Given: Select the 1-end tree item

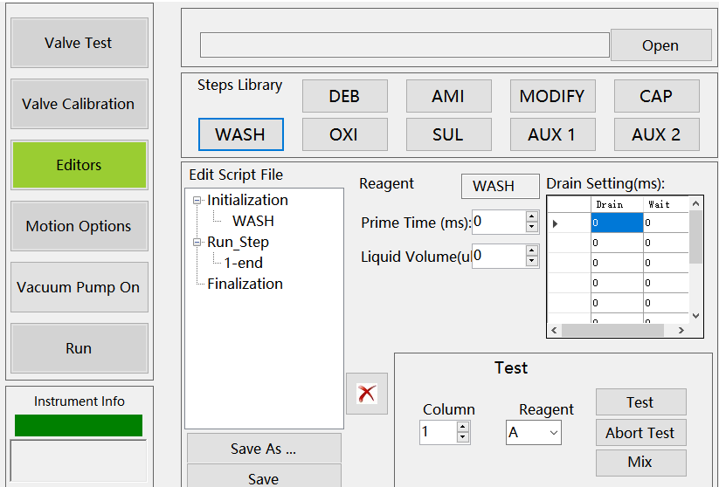Looking at the screenshot, I should pyautogui.click(x=243, y=263).
